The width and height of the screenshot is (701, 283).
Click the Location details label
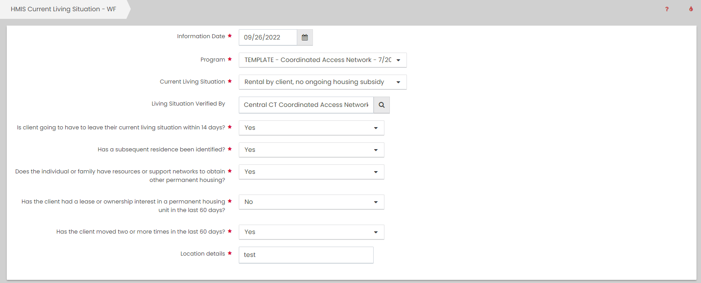coord(202,254)
